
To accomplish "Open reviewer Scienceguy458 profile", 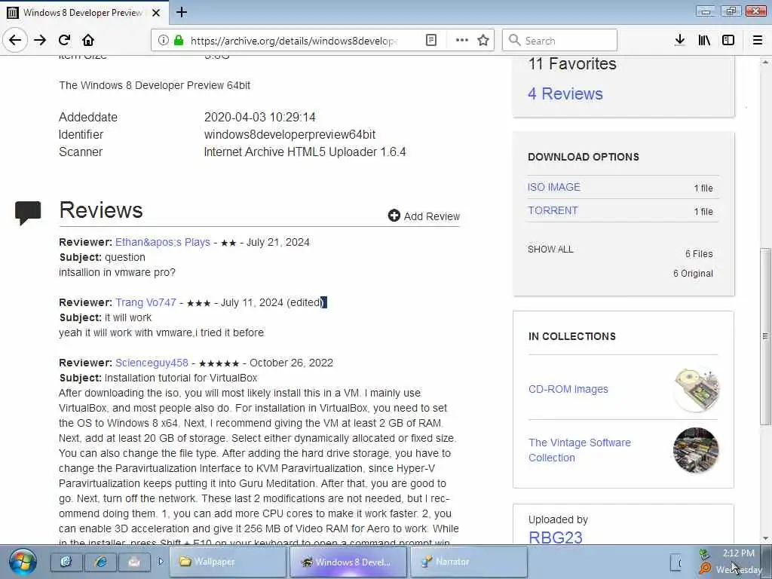I will (152, 363).
